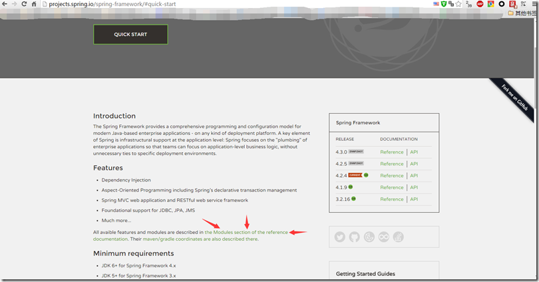The height and width of the screenshot is (282, 539).
Task: Click the browser forward arrow
Action: (x=14, y=4)
